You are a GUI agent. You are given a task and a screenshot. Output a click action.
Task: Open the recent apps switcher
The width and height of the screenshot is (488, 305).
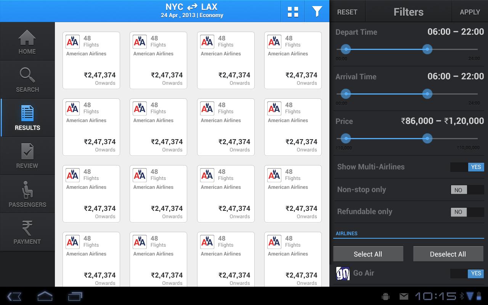tap(75, 296)
